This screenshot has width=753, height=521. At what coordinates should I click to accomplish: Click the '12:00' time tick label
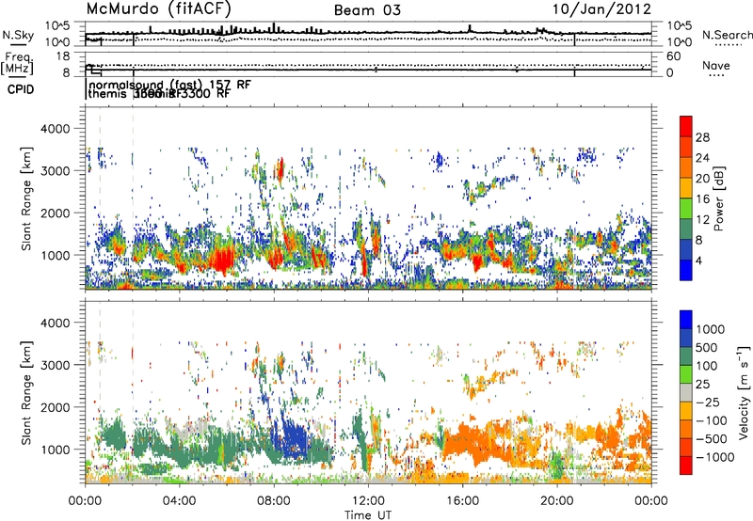tap(368, 501)
